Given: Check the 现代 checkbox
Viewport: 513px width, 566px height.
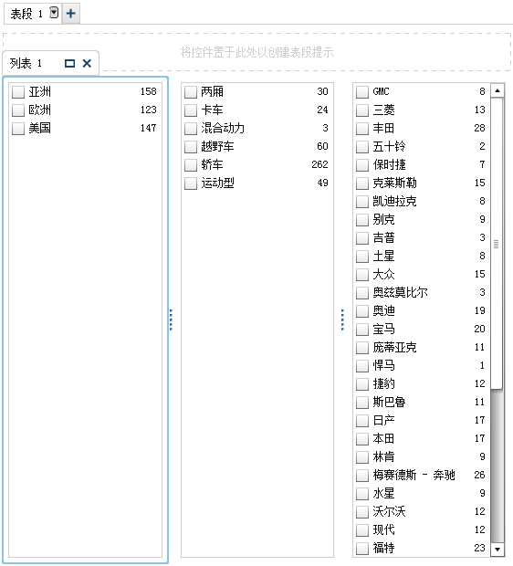Looking at the screenshot, I should 362,530.
